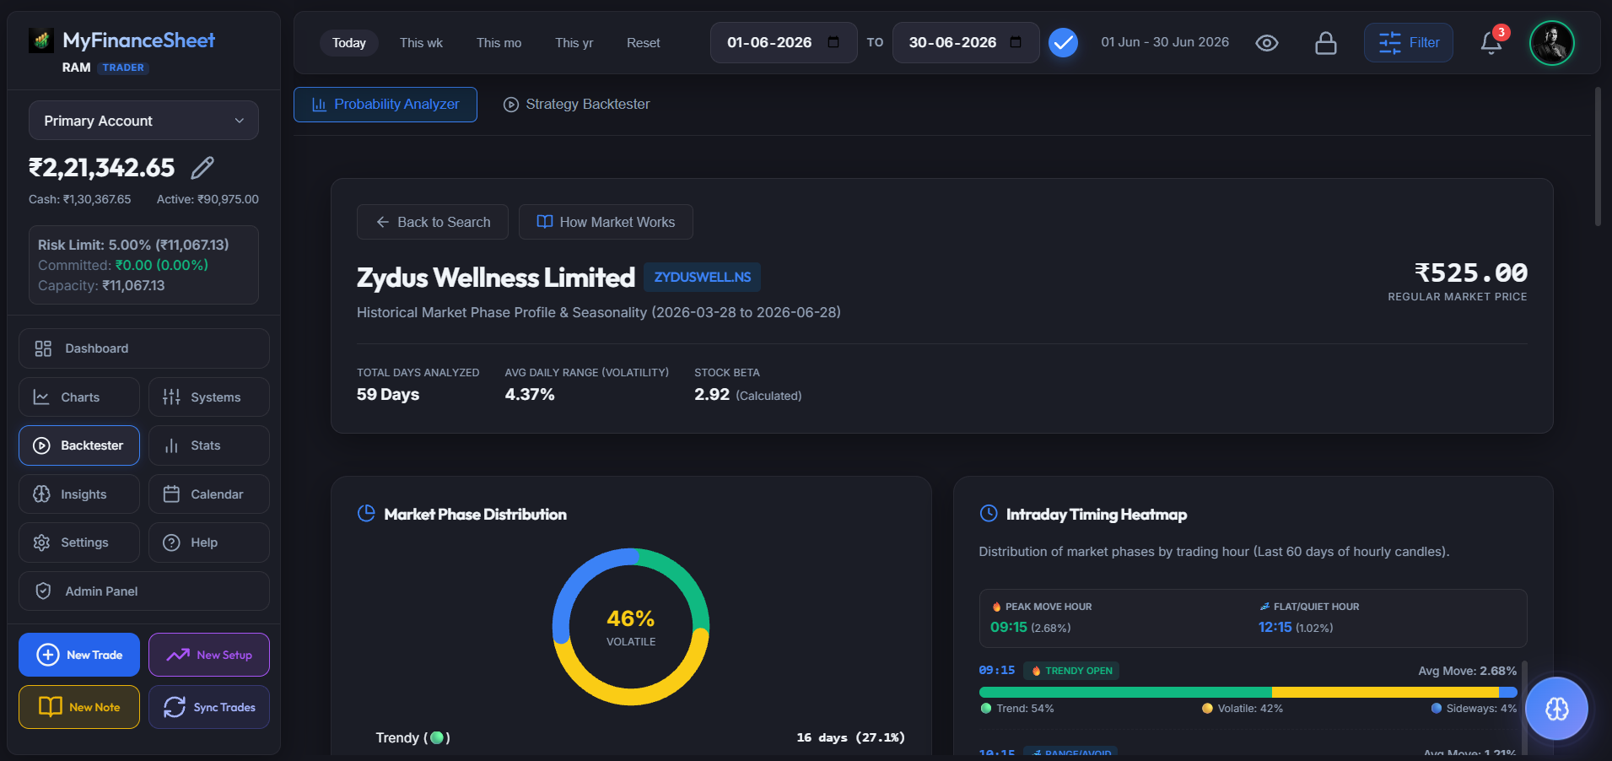Confirm the date range with blue checkmark
The height and width of the screenshot is (761, 1612).
click(x=1063, y=42)
